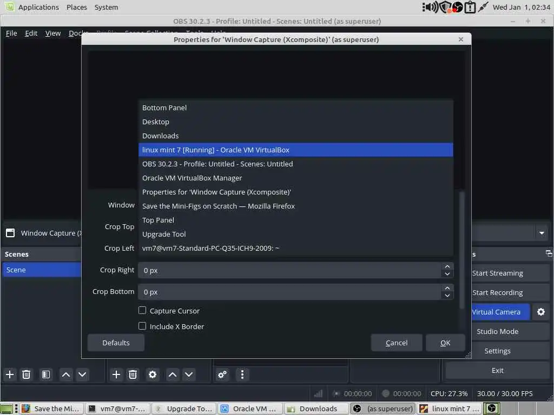Click Cancel in Properties dialog

pyautogui.click(x=397, y=343)
